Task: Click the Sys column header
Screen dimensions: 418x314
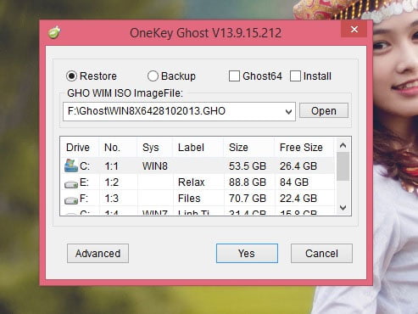Action: [155, 148]
